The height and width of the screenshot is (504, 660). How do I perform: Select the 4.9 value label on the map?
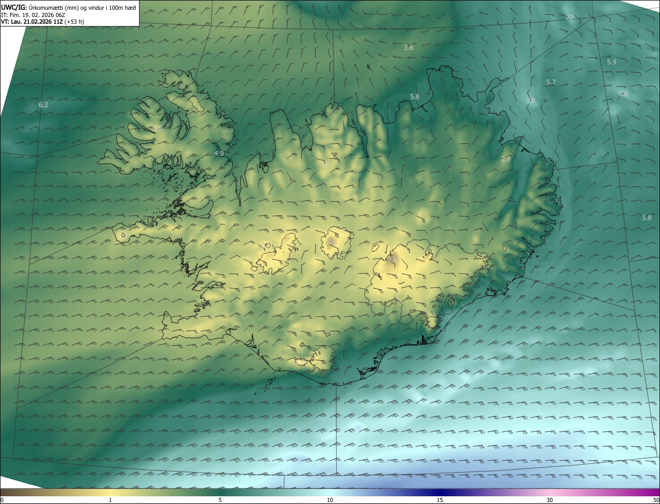[x=219, y=154]
